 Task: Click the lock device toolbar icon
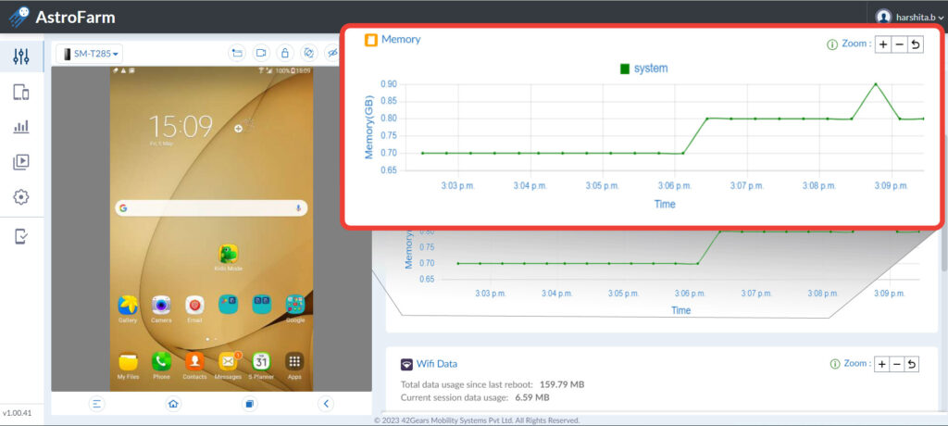tap(285, 54)
